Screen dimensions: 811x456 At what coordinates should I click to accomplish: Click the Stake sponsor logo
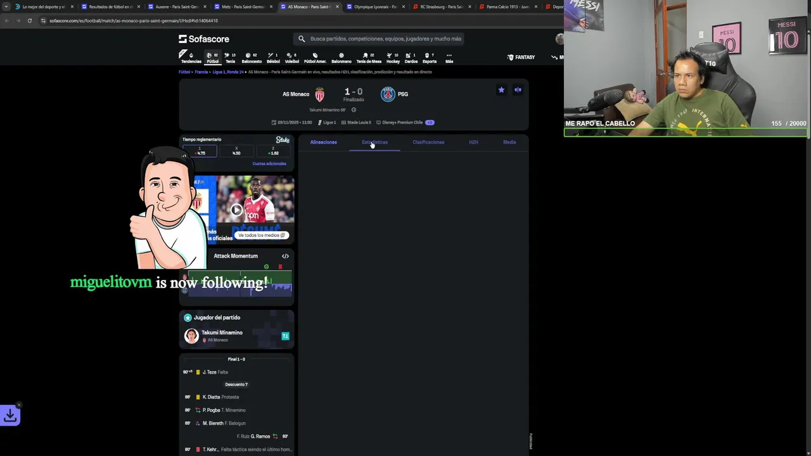click(283, 139)
